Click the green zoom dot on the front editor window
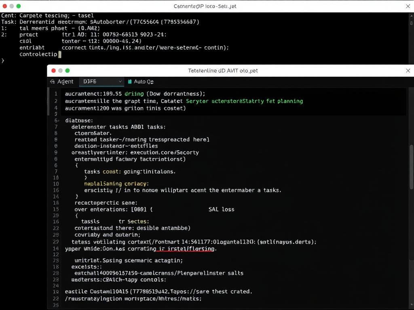The image size is (414, 310). (x=68, y=71)
